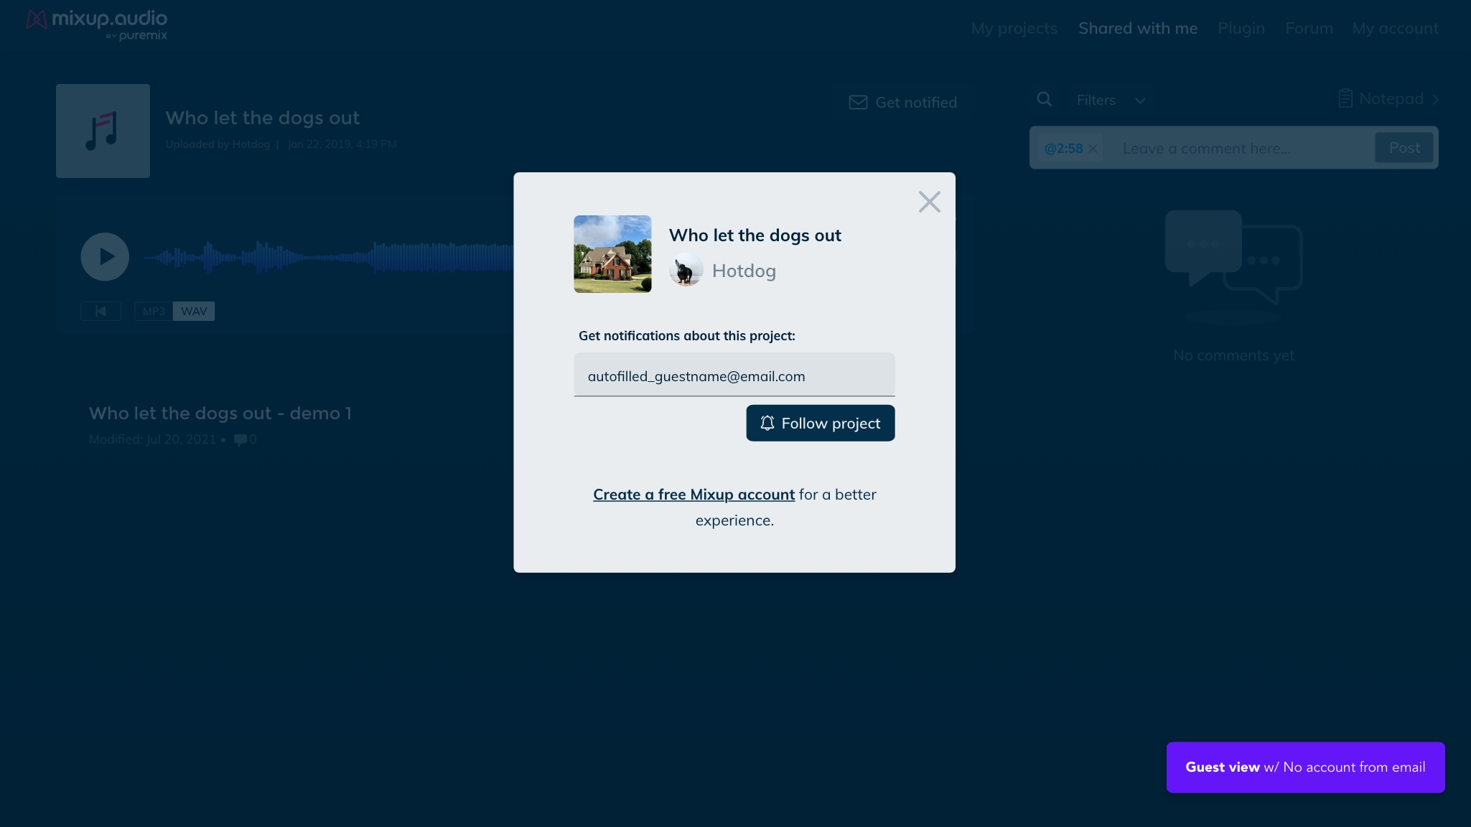Image resolution: width=1471 pixels, height=827 pixels.
Task: Open My projects in navigation
Action: [1014, 28]
